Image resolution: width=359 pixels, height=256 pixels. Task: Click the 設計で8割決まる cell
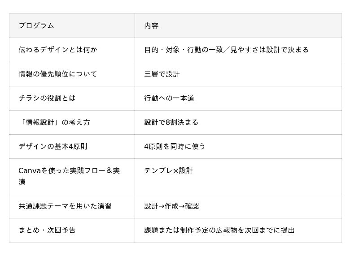pyautogui.click(x=171, y=123)
